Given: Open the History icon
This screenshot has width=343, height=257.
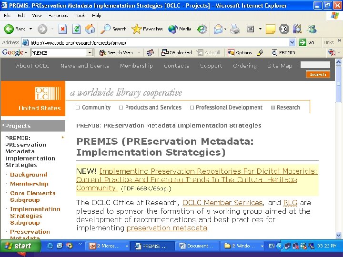Looking at the screenshot, I should click(x=202, y=29).
